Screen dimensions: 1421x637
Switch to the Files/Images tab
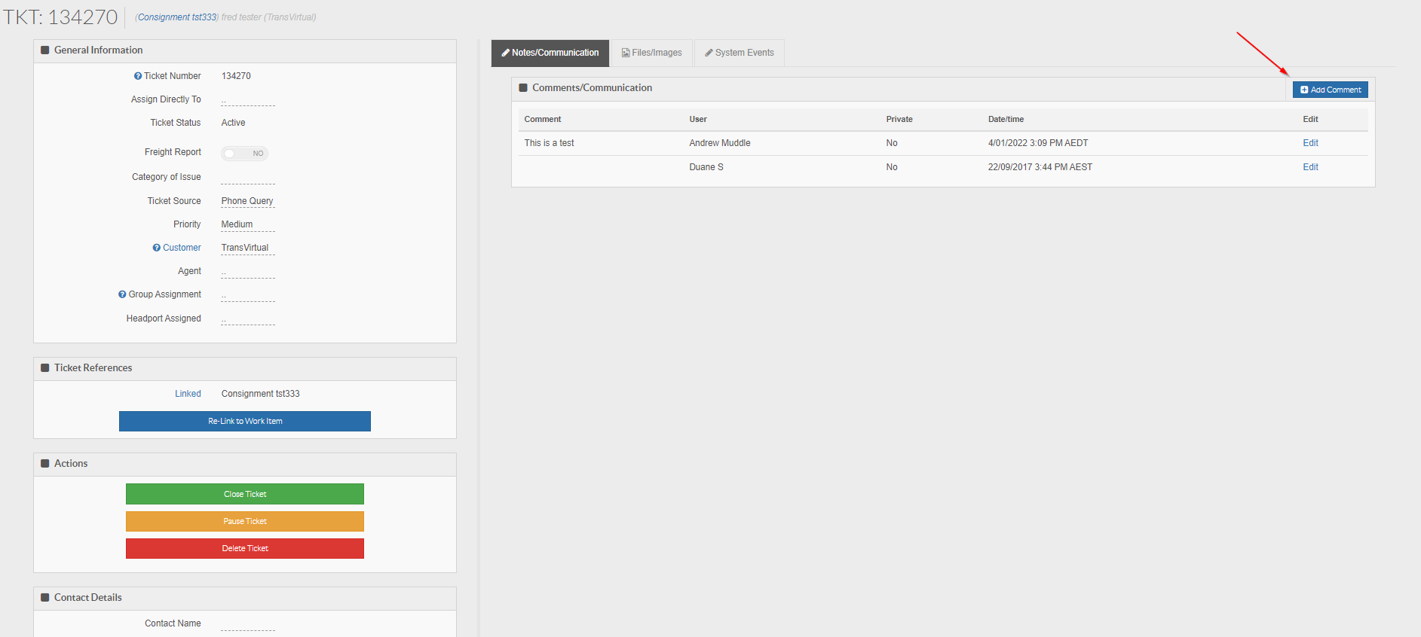click(652, 53)
